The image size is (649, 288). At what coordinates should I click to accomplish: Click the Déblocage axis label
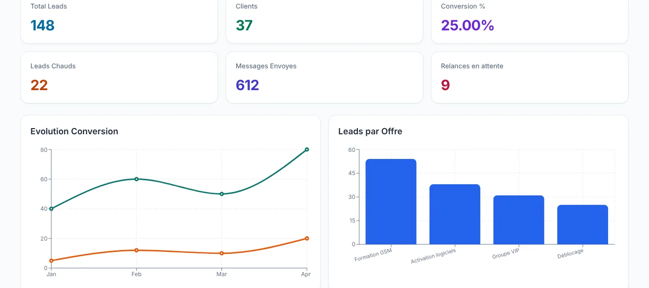pyautogui.click(x=571, y=254)
